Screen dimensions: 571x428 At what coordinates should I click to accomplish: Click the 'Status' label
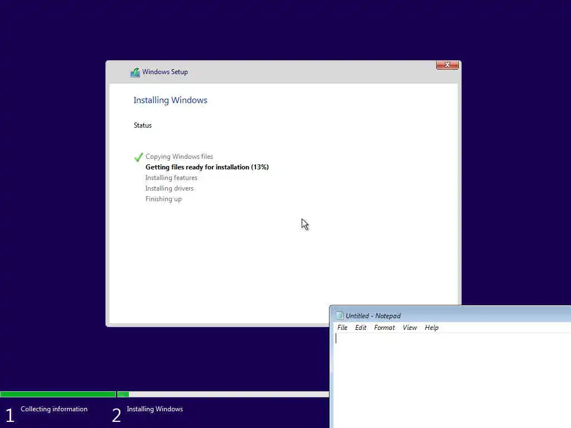(x=143, y=125)
